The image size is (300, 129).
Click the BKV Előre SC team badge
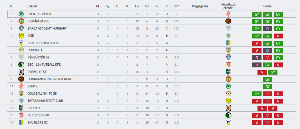point(21,123)
